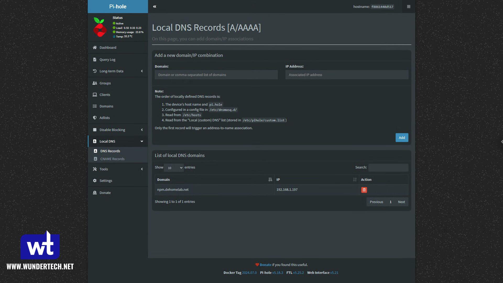Click the Add button for new domain
The image size is (503, 283).
(402, 138)
